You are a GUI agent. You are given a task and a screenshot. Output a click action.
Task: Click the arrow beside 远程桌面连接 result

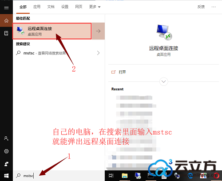(98, 31)
